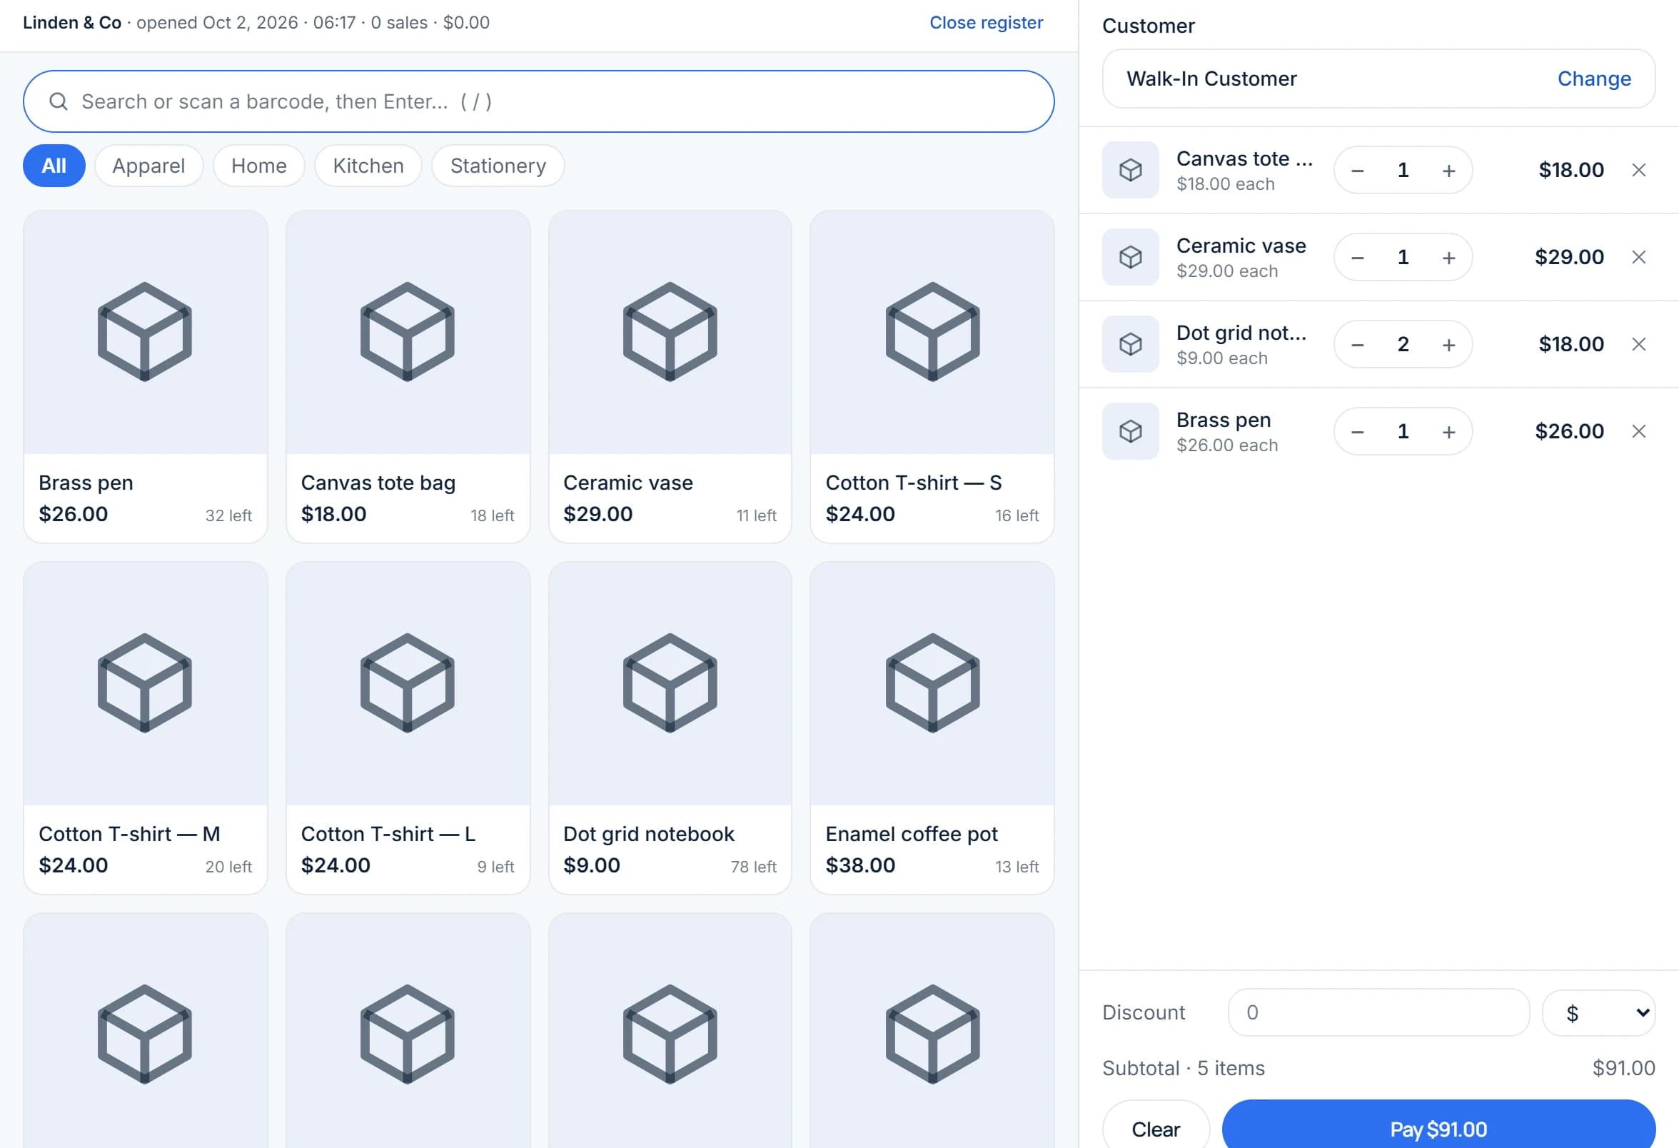Add Ceramic vase product card
Viewport: 1679px width, 1148px height.
tap(670, 376)
